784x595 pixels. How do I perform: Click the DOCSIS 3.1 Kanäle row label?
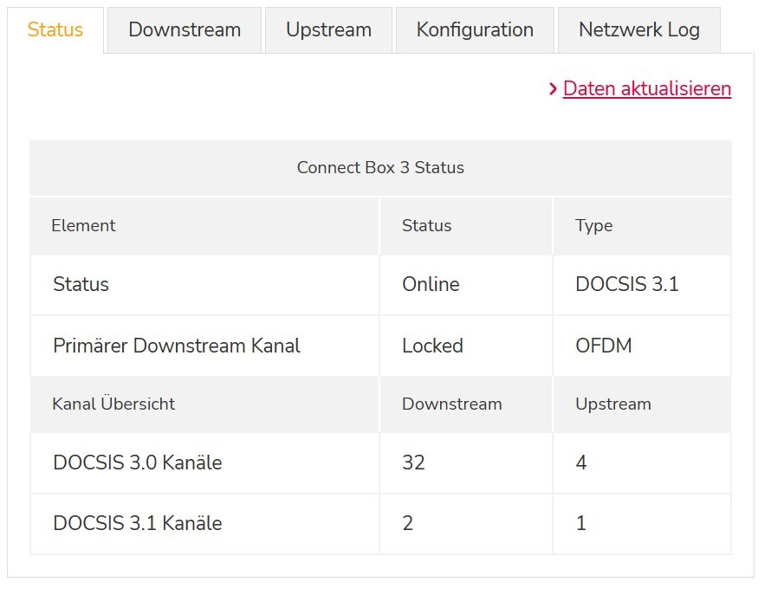pyautogui.click(x=137, y=523)
